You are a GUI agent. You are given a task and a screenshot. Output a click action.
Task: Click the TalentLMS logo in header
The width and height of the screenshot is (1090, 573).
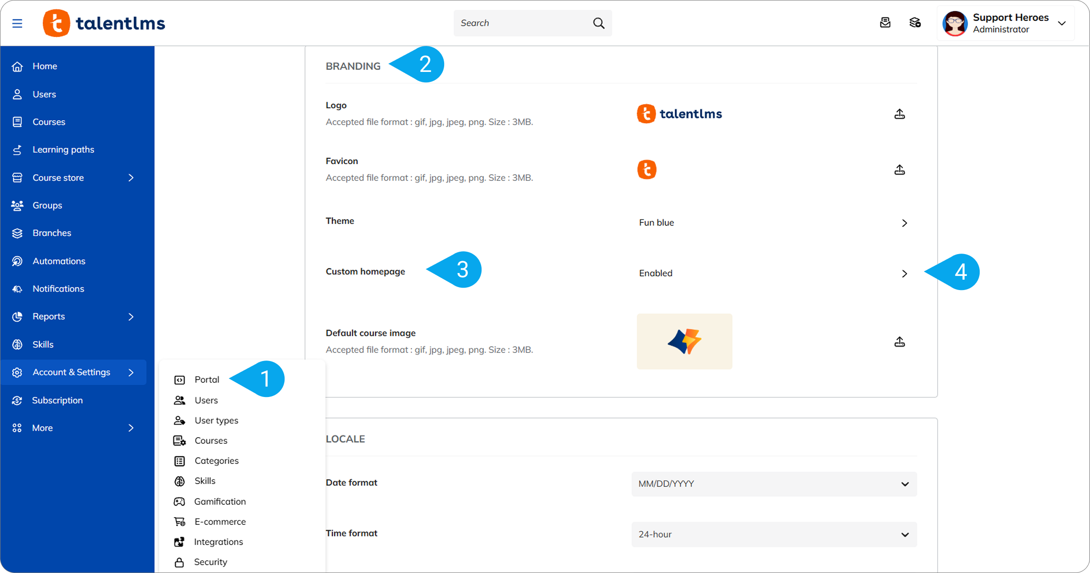(x=104, y=23)
